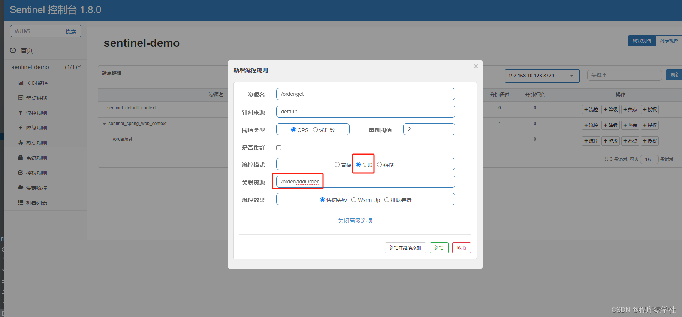Select the 降级规则 lightning icon
Image resolution: width=682 pixels, height=317 pixels.
(x=21, y=128)
